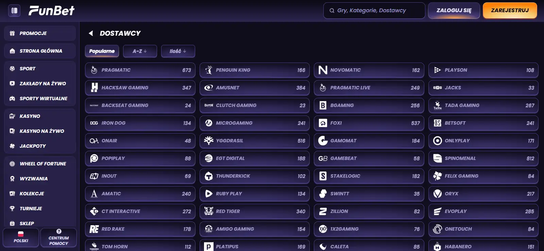This screenshot has height=251, width=544.
Task: Click the Wheel of Fortune icon
Action: click(x=12, y=164)
